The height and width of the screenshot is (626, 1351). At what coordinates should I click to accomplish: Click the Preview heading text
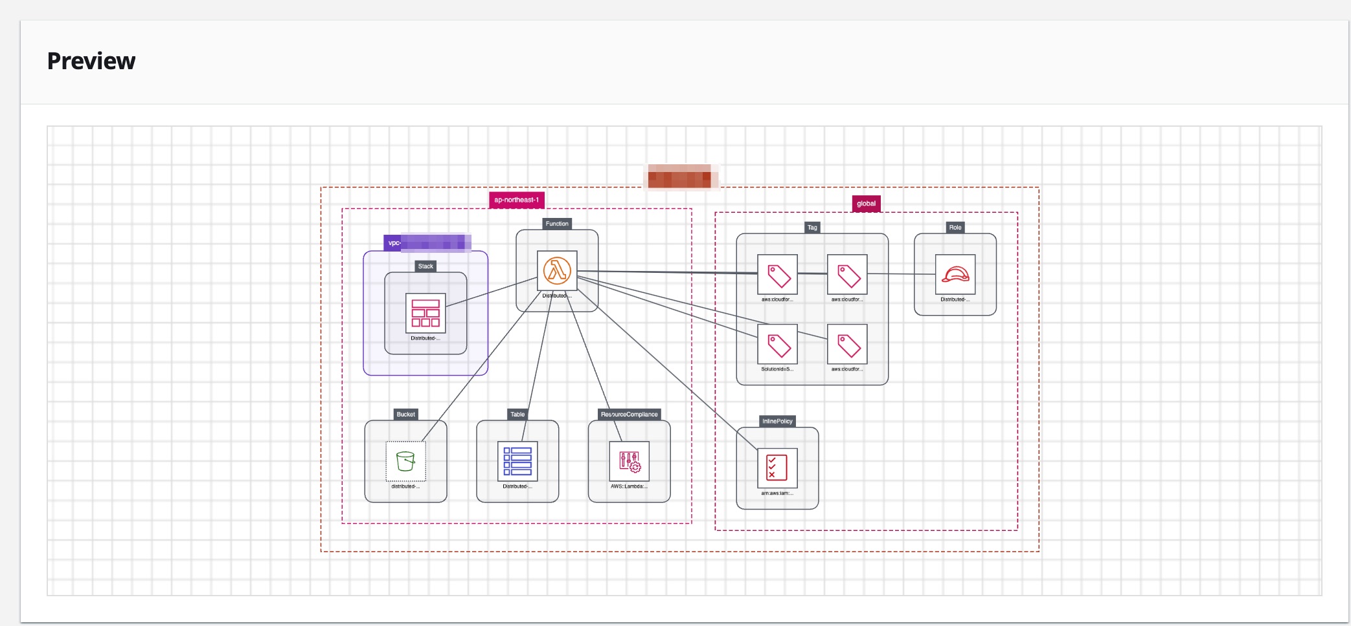click(91, 61)
